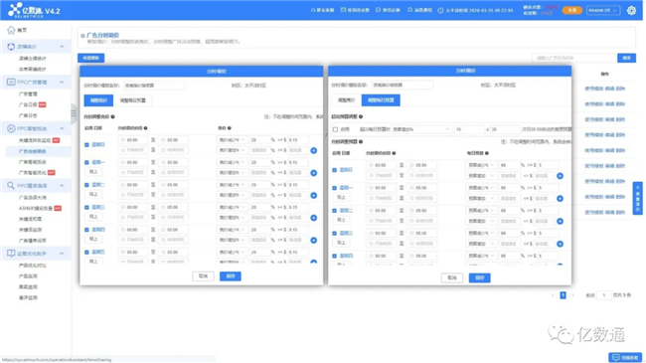Collapse the PPC广告管理 sidebar section
The image size is (646, 363).
[62, 83]
